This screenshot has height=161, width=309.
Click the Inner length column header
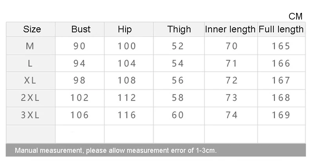click(x=230, y=30)
